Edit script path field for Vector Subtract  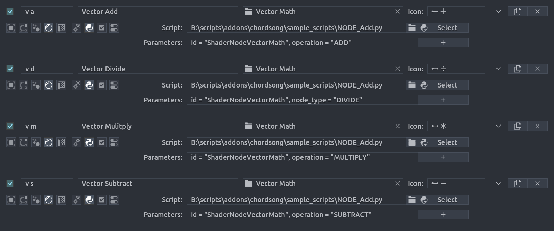[296, 200]
